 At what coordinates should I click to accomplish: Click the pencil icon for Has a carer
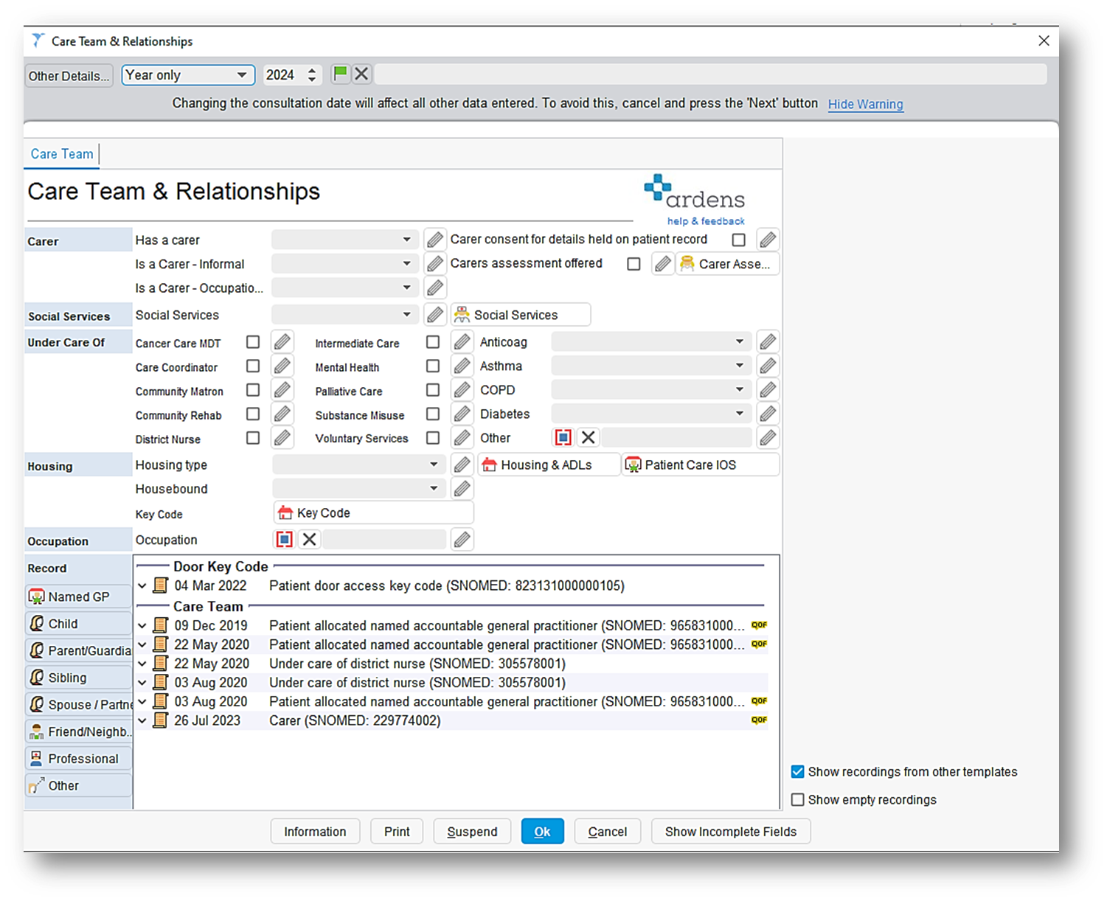click(x=435, y=240)
